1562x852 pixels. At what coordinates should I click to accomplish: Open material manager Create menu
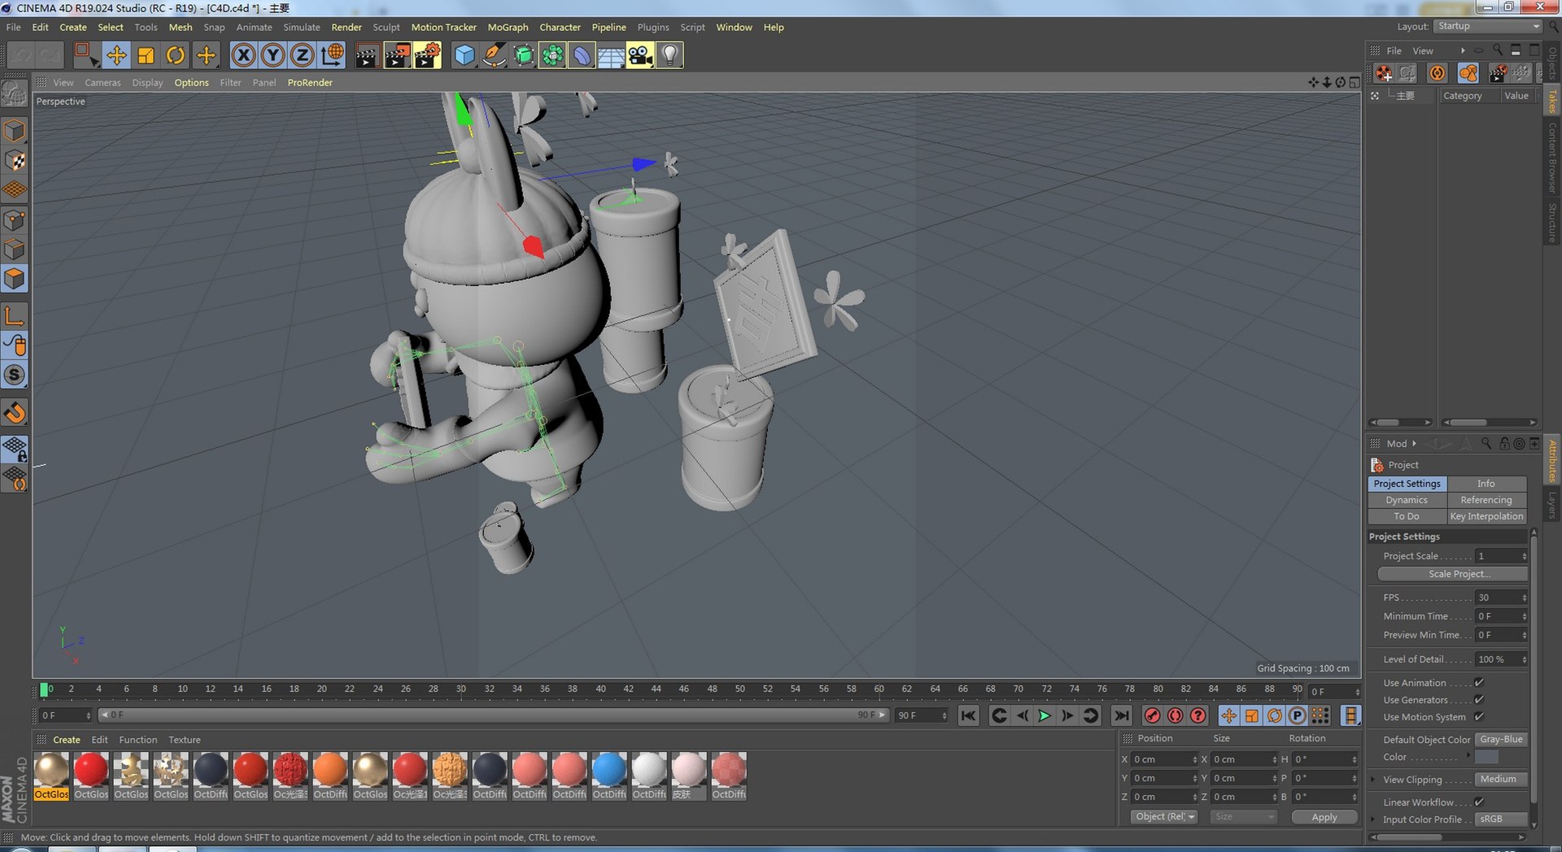67,740
